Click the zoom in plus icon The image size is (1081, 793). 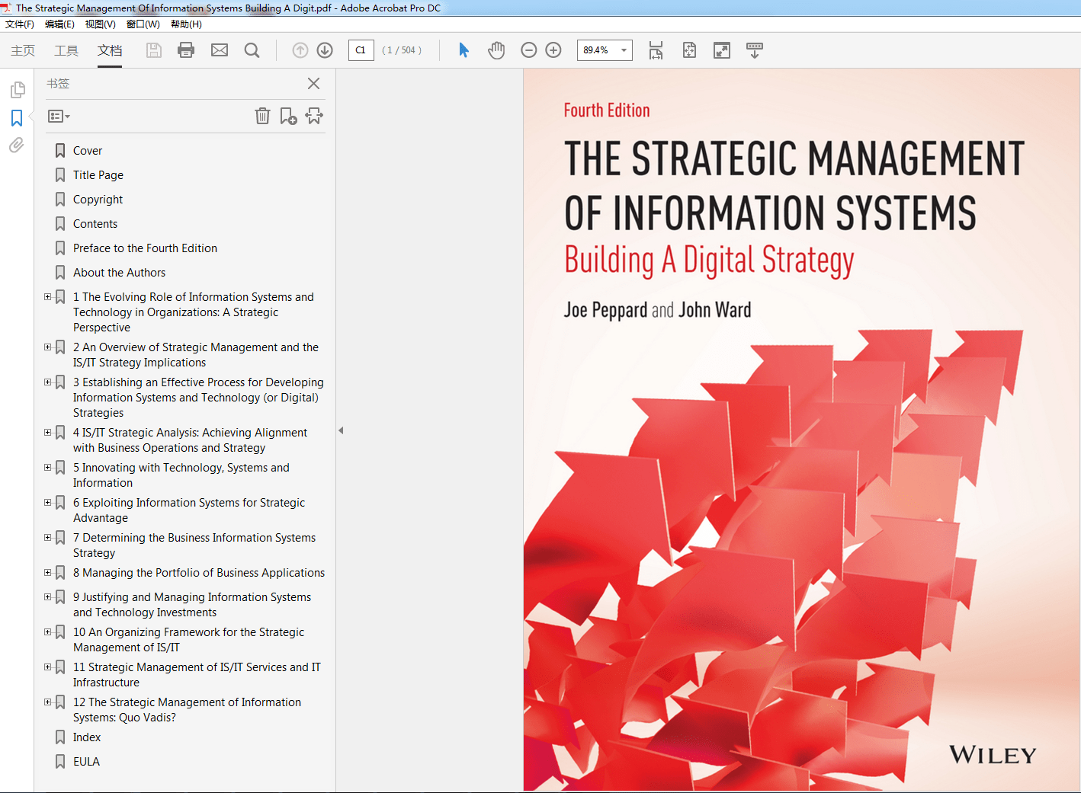click(x=553, y=50)
